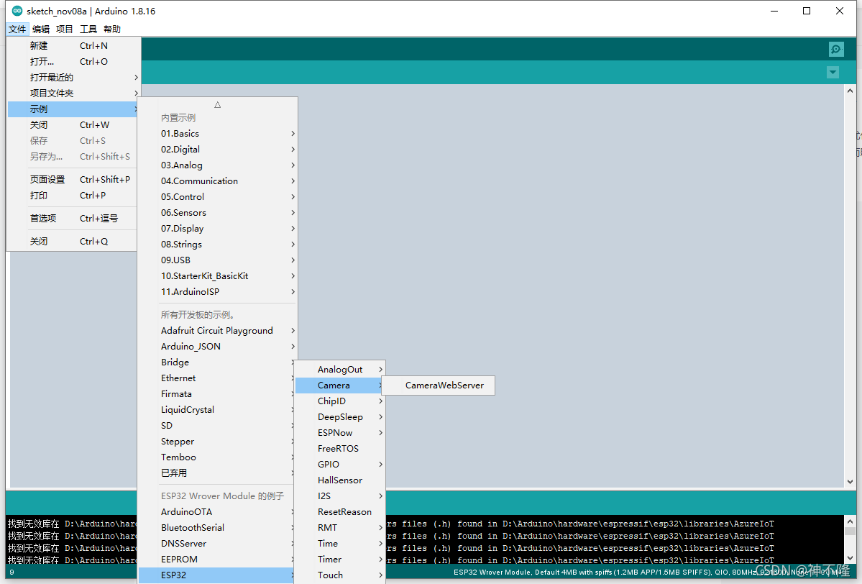Expand the 项目文件夹 submenu
Screen dimensions: 862x584
[73, 93]
